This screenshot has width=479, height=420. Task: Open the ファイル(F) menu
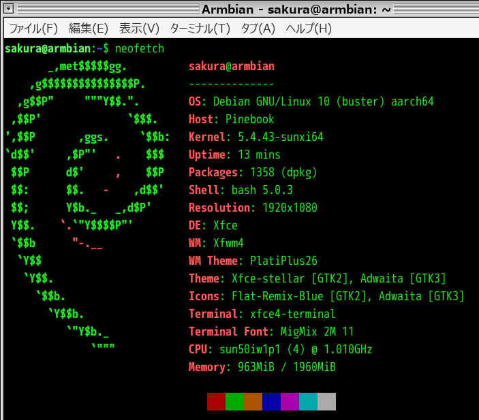(33, 29)
